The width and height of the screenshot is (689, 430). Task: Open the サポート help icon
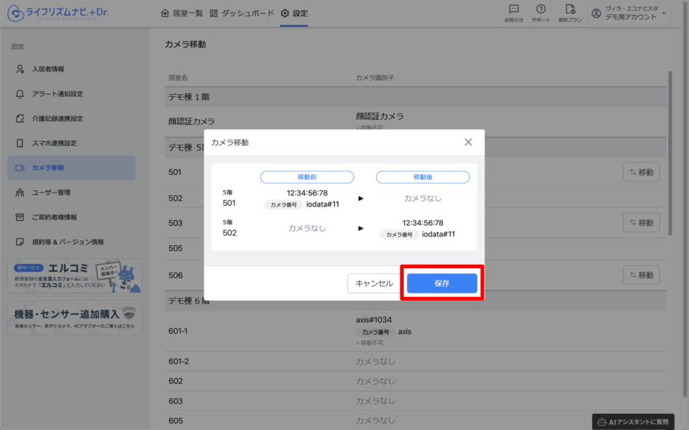[x=540, y=13]
